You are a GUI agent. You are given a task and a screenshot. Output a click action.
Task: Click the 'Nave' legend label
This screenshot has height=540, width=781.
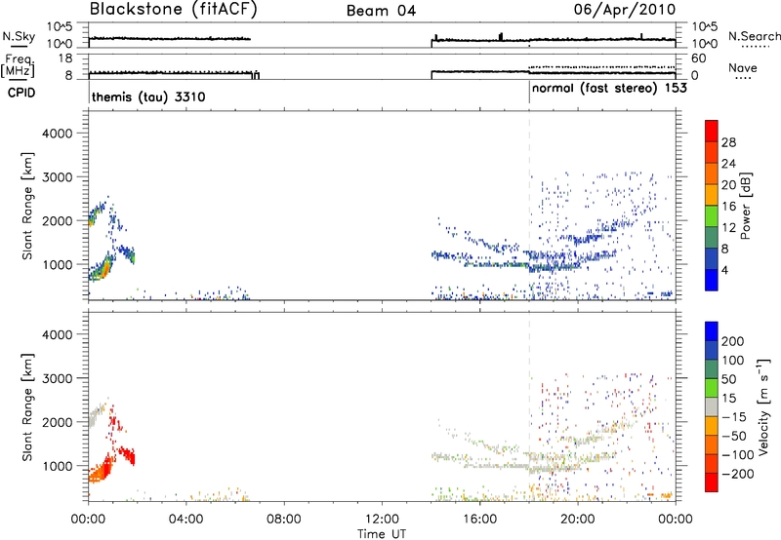click(742, 68)
